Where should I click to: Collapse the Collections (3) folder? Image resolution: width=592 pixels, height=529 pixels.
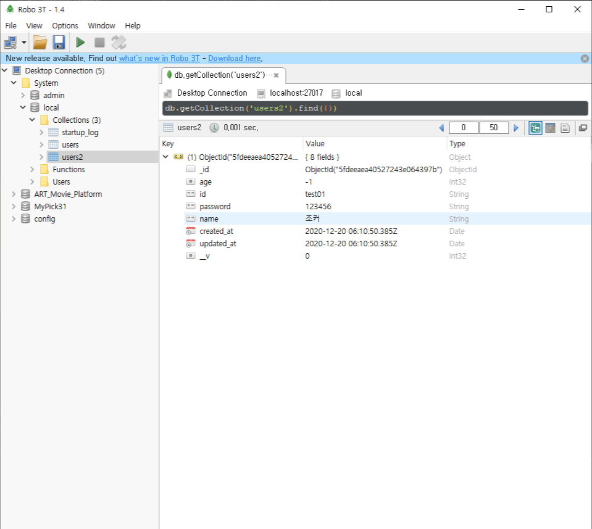(33, 120)
